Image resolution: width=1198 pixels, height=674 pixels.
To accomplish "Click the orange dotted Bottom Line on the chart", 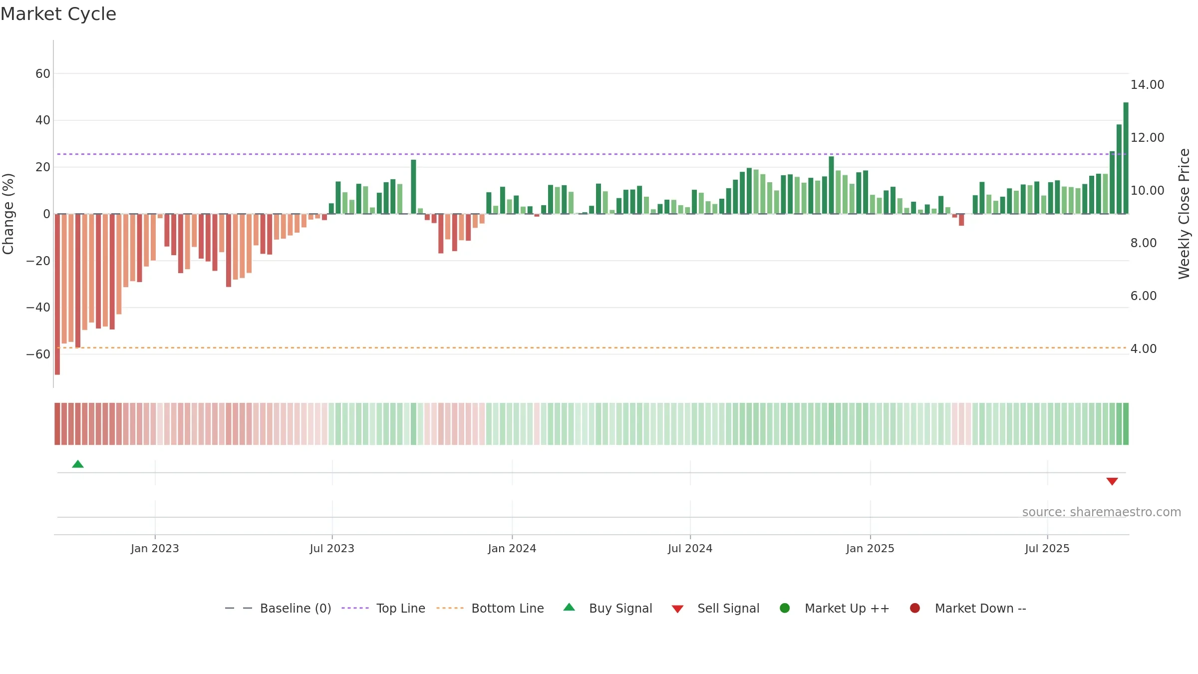I will click(592, 347).
